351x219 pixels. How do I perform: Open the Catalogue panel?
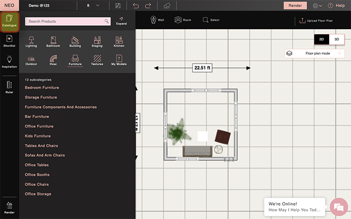point(9,22)
